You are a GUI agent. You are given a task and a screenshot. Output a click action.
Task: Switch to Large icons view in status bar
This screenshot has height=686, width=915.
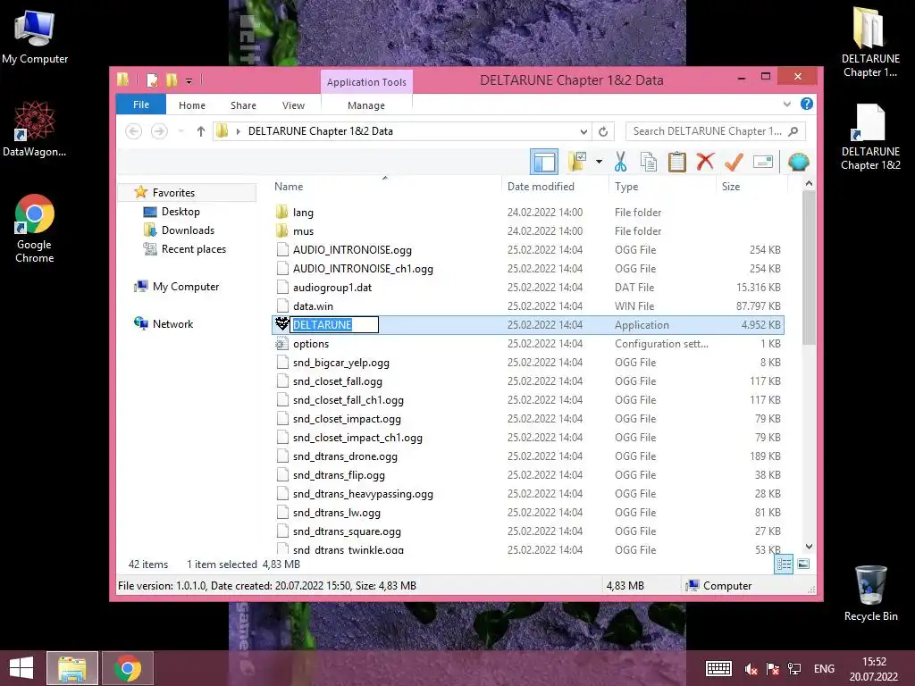pos(803,564)
